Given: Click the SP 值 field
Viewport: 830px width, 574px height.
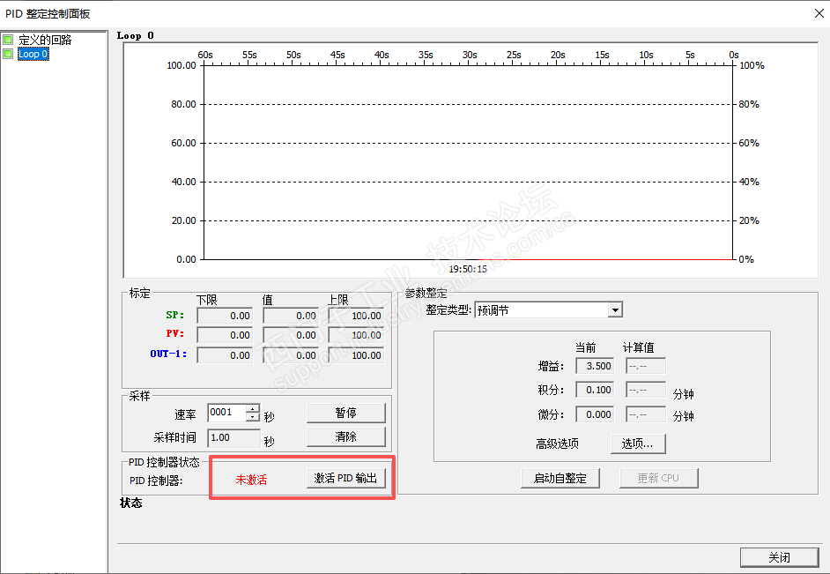Looking at the screenshot, I should pyautogui.click(x=291, y=316).
